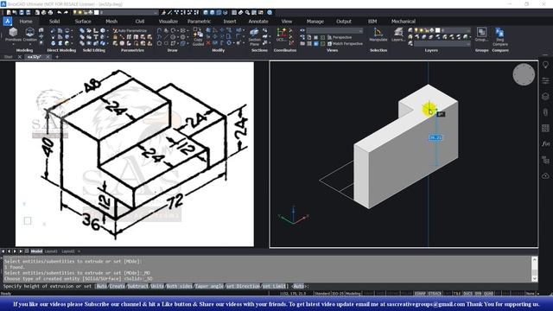This screenshot has width=553, height=311.
Task: Toggle the Perspective view option
Action: (x=340, y=37)
